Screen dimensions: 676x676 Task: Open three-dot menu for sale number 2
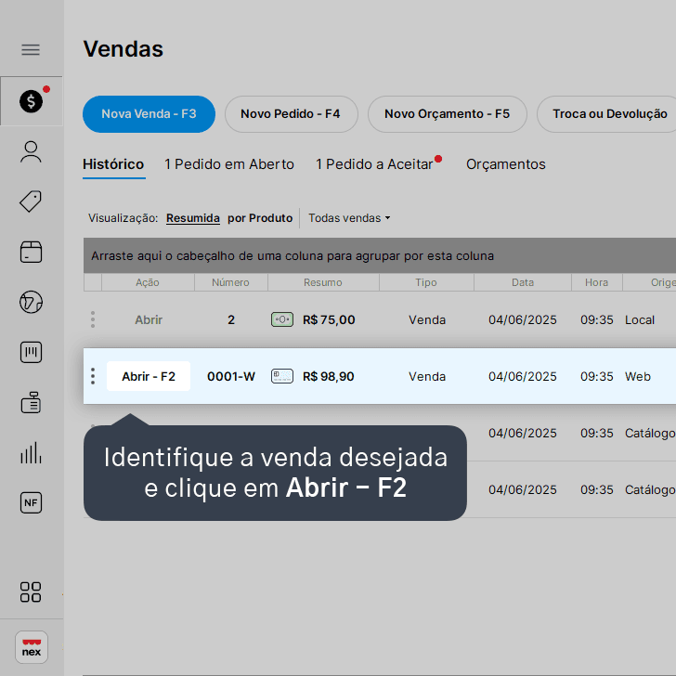tap(93, 319)
